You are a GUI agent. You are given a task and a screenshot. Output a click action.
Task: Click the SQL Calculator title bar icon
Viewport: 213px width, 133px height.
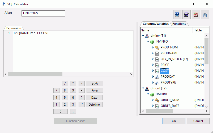(x=4, y=4)
